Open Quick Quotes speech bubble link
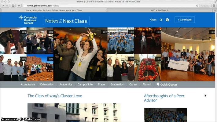The width and height of the screenshot is (217, 122). tap(167, 84)
